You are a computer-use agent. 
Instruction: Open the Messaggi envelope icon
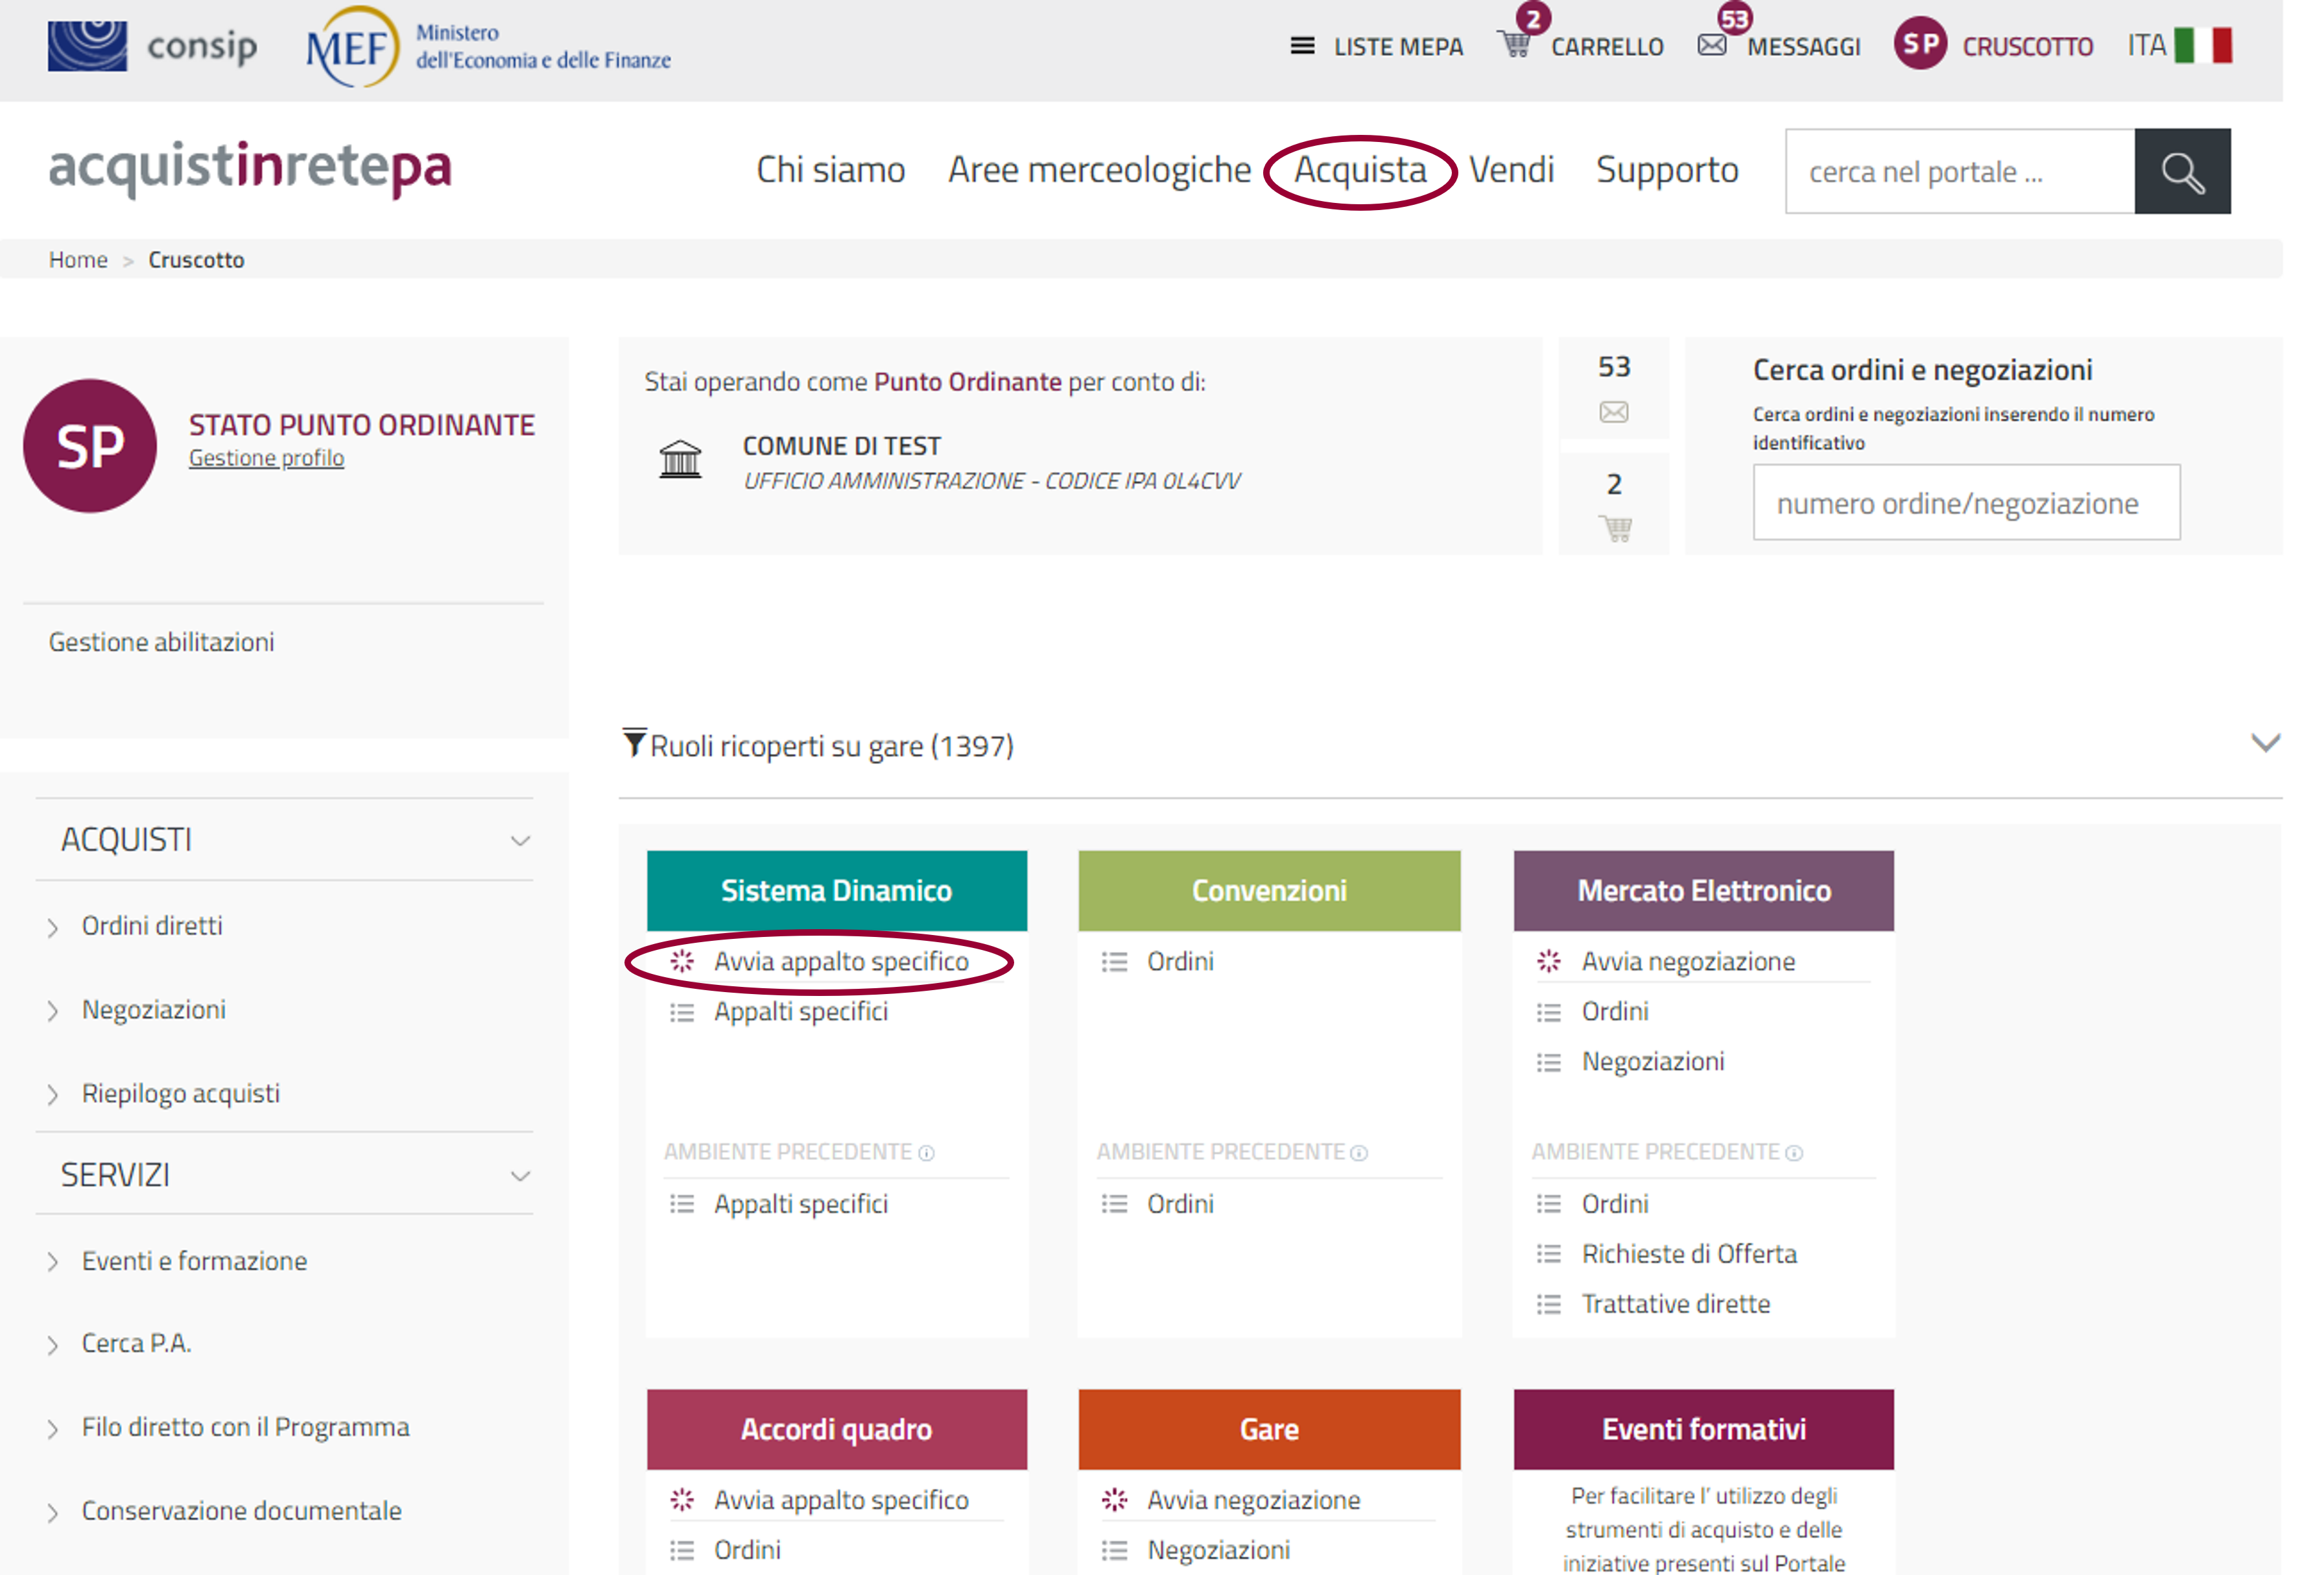1711,45
